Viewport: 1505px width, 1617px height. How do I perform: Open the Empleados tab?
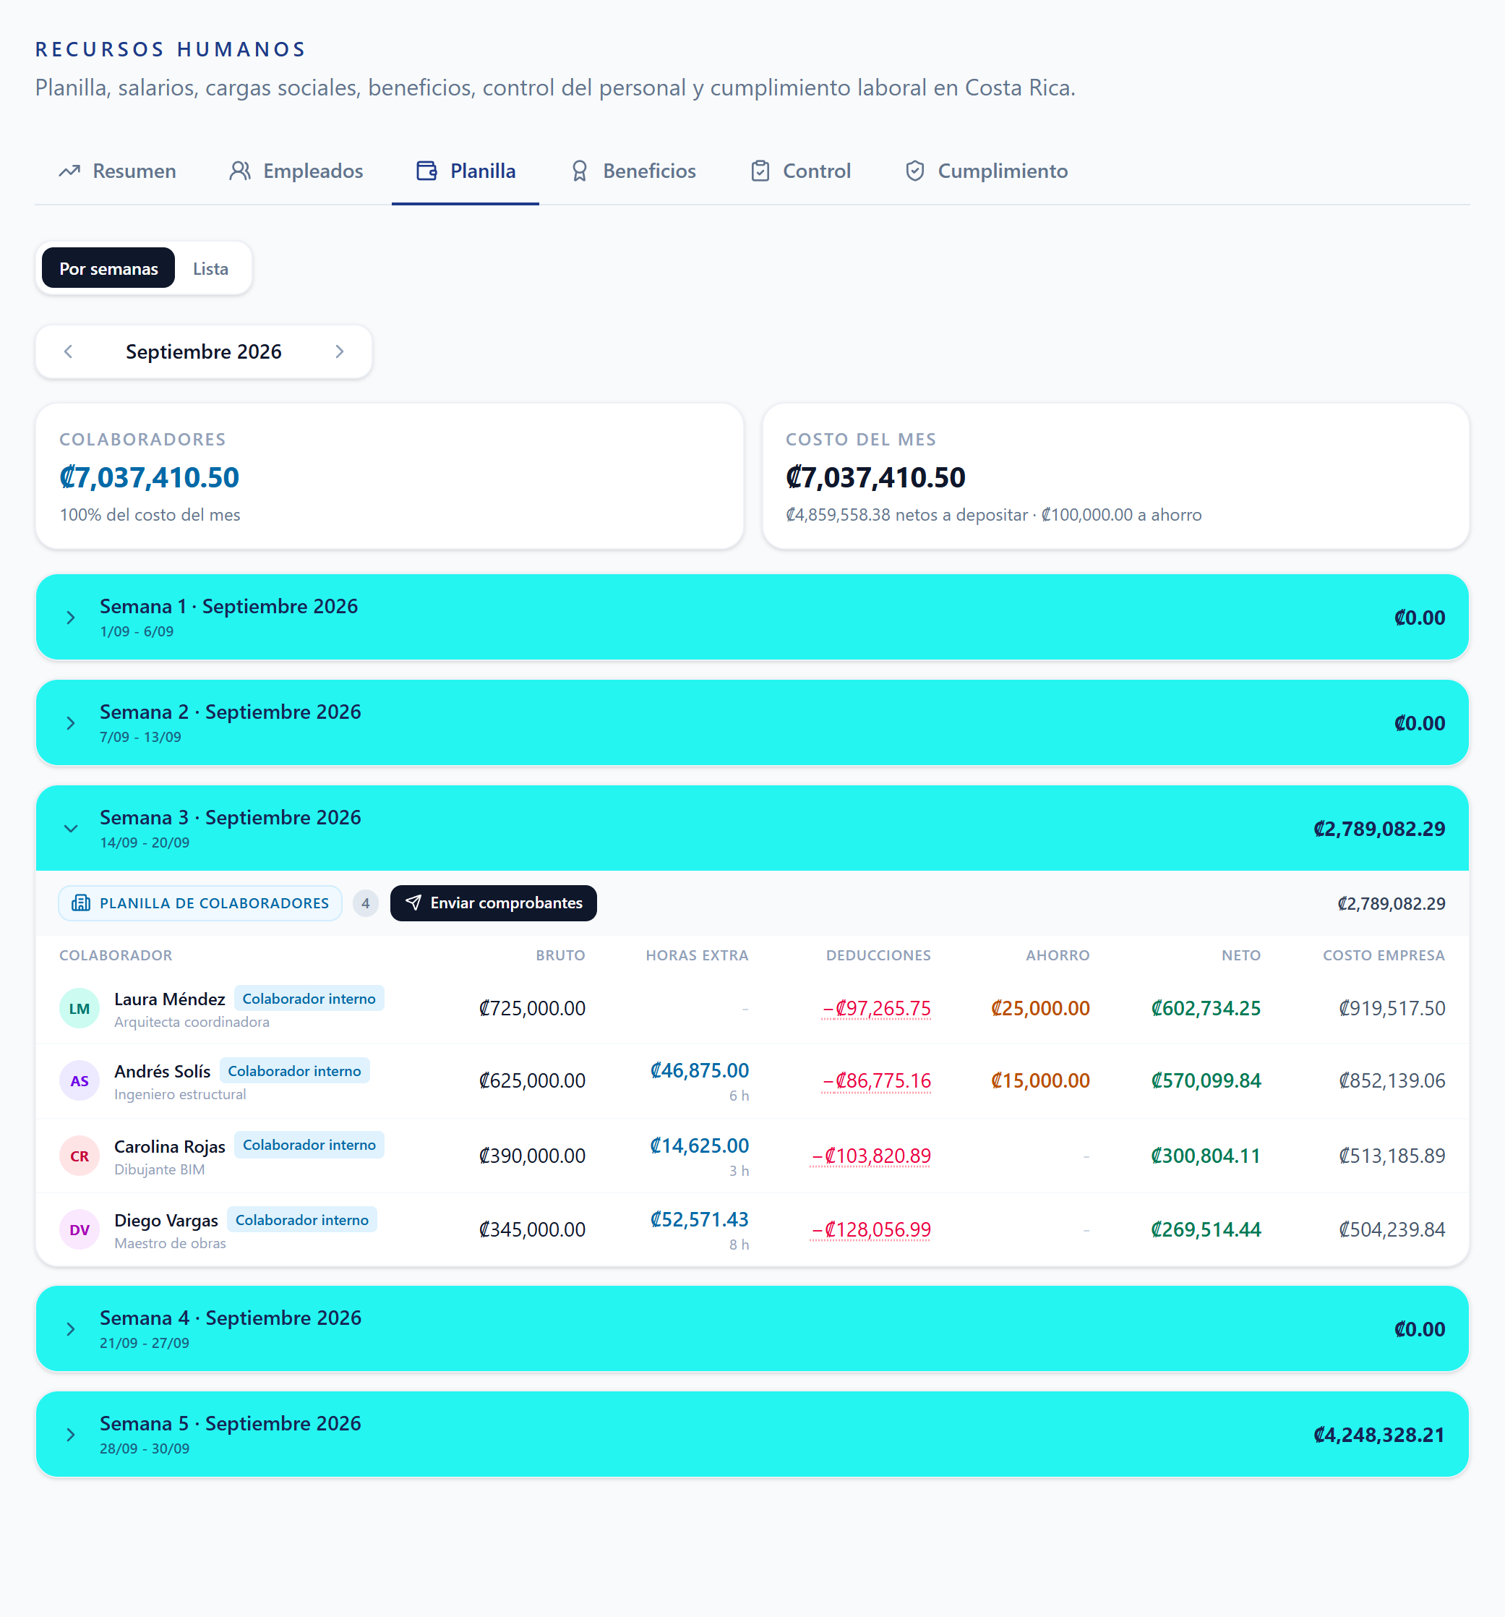[x=296, y=171]
